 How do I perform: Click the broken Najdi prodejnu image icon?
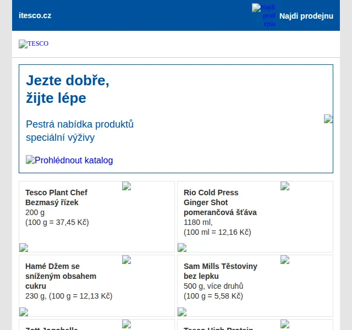263,15
